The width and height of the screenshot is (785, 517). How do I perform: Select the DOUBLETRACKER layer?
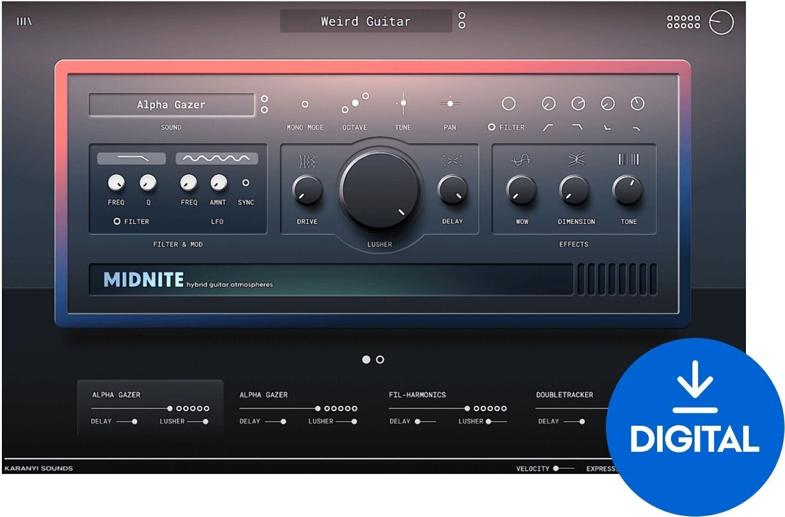[x=565, y=395]
